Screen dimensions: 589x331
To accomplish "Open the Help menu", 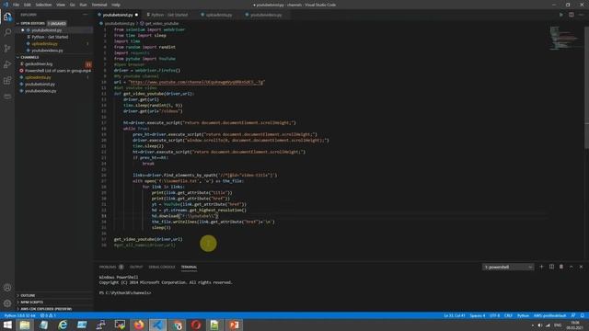I will (116, 5).
